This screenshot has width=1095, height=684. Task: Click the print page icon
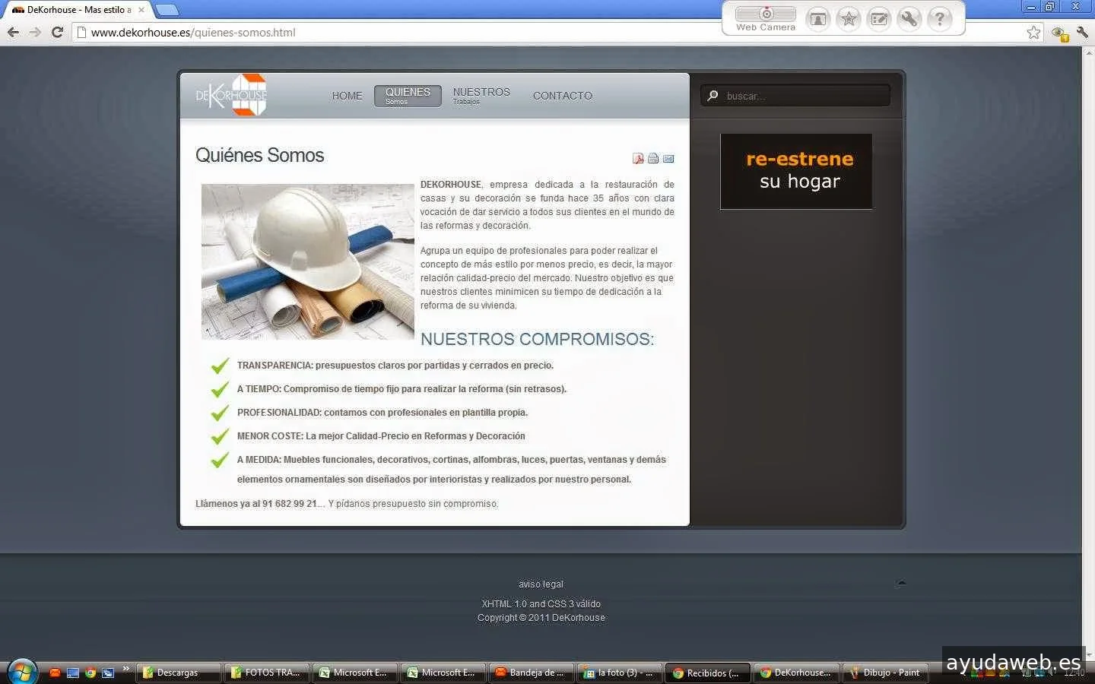coord(653,159)
